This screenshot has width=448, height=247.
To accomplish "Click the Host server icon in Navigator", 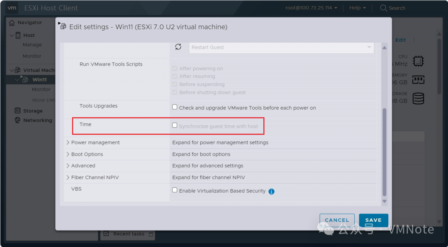I will [18, 35].
